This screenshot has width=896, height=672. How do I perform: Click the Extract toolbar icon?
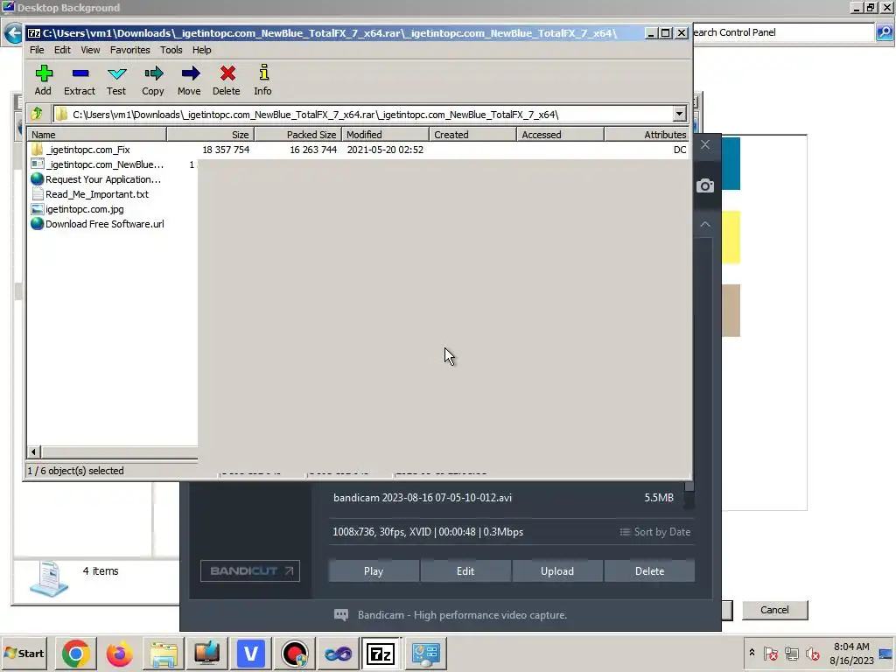(x=80, y=80)
